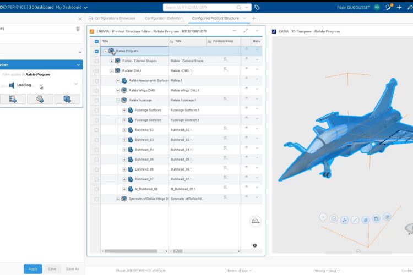The width and height of the screenshot is (413, 275).
Task: Check the Rafale Fuselage row checkbox
Action: 96,101
